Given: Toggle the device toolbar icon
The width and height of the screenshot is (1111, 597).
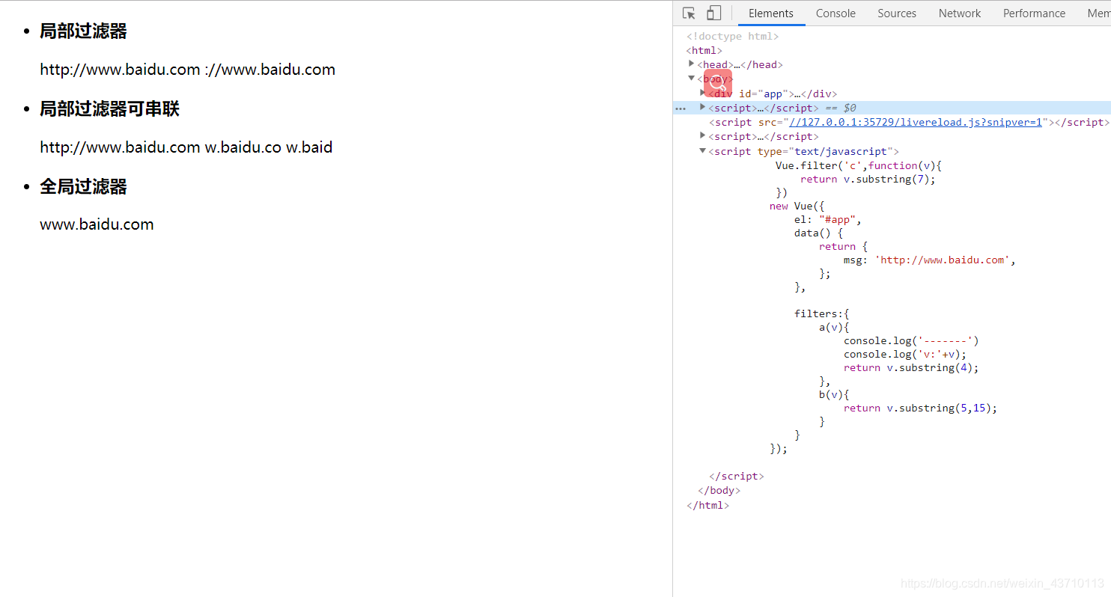Looking at the screenshot, I should [713, 13].
